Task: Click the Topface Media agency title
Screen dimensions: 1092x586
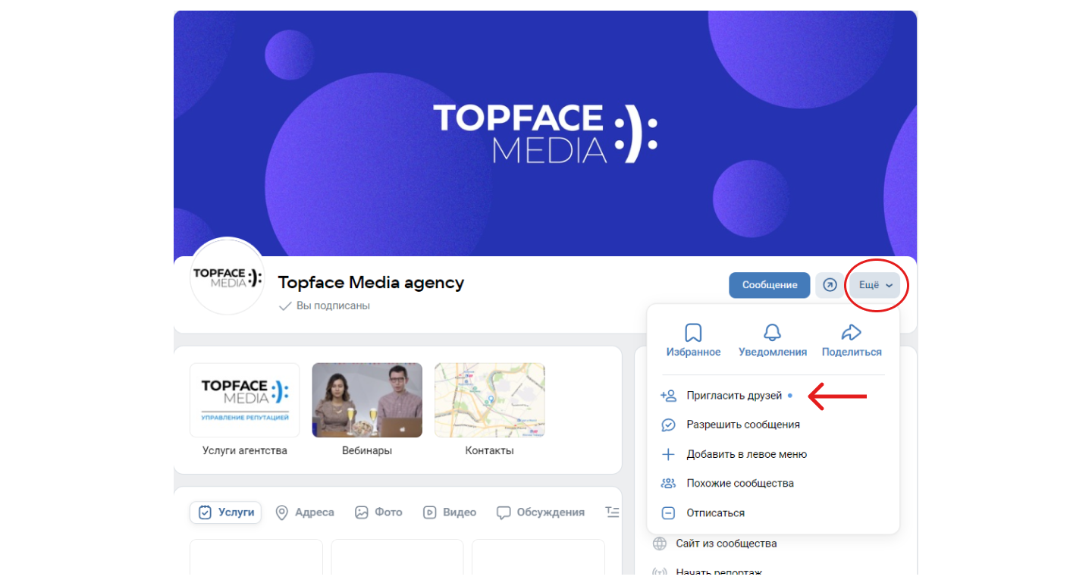Action: point(371,283)
